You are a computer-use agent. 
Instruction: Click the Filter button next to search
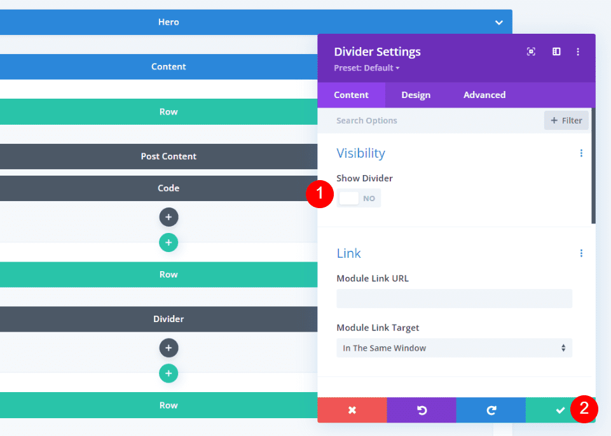click(565, 120)
